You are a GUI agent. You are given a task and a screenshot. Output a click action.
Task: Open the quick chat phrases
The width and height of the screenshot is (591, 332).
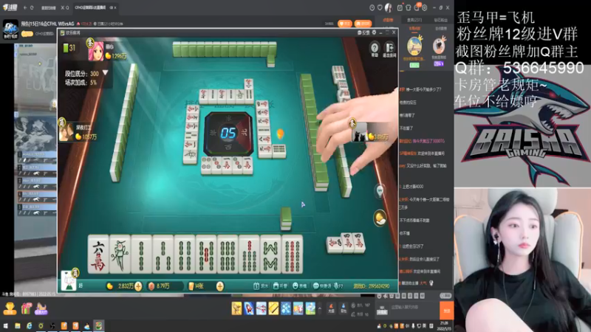coord(322,286)
